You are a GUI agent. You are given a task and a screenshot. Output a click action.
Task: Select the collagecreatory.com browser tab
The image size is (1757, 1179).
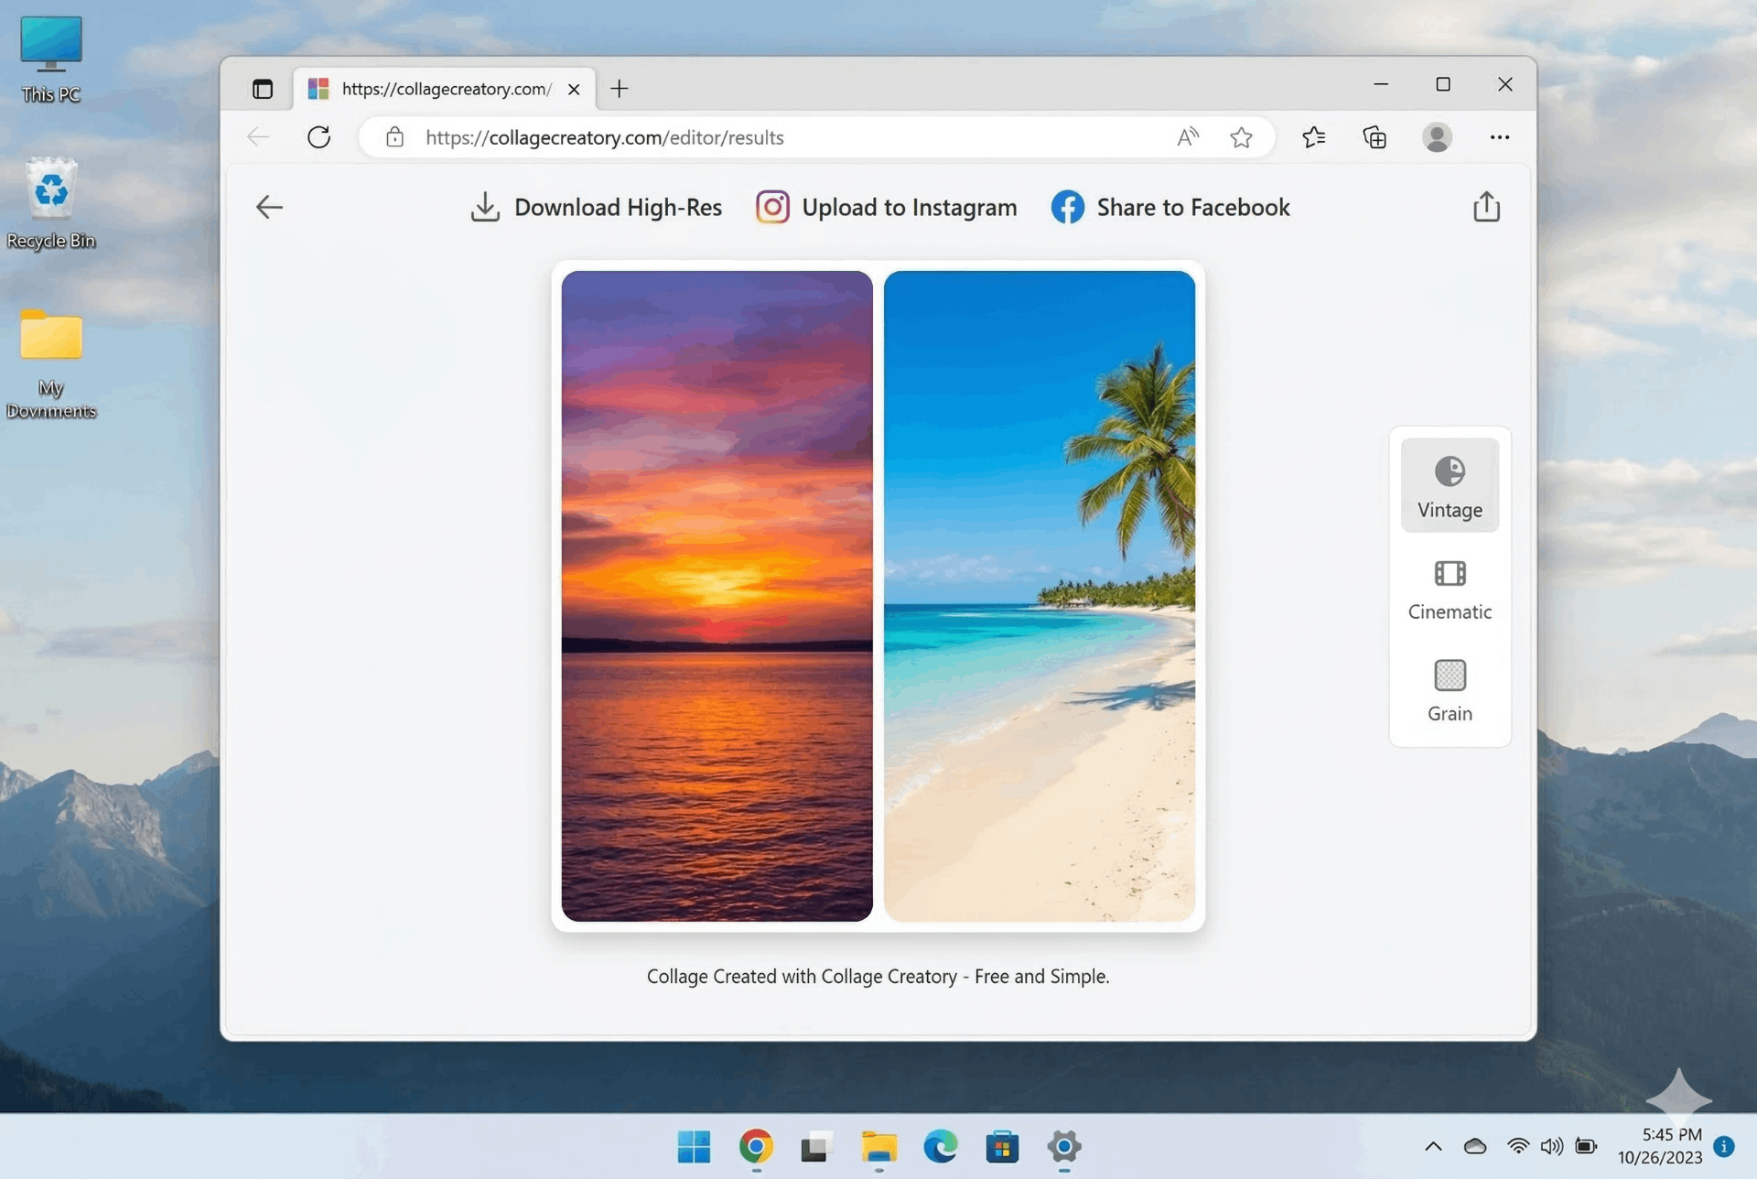(x=445, y=89)
